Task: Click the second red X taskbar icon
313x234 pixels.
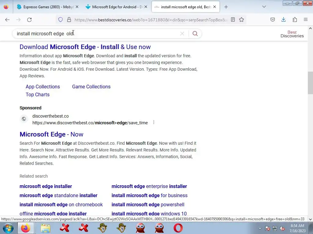Action: (x=83, y=228)
